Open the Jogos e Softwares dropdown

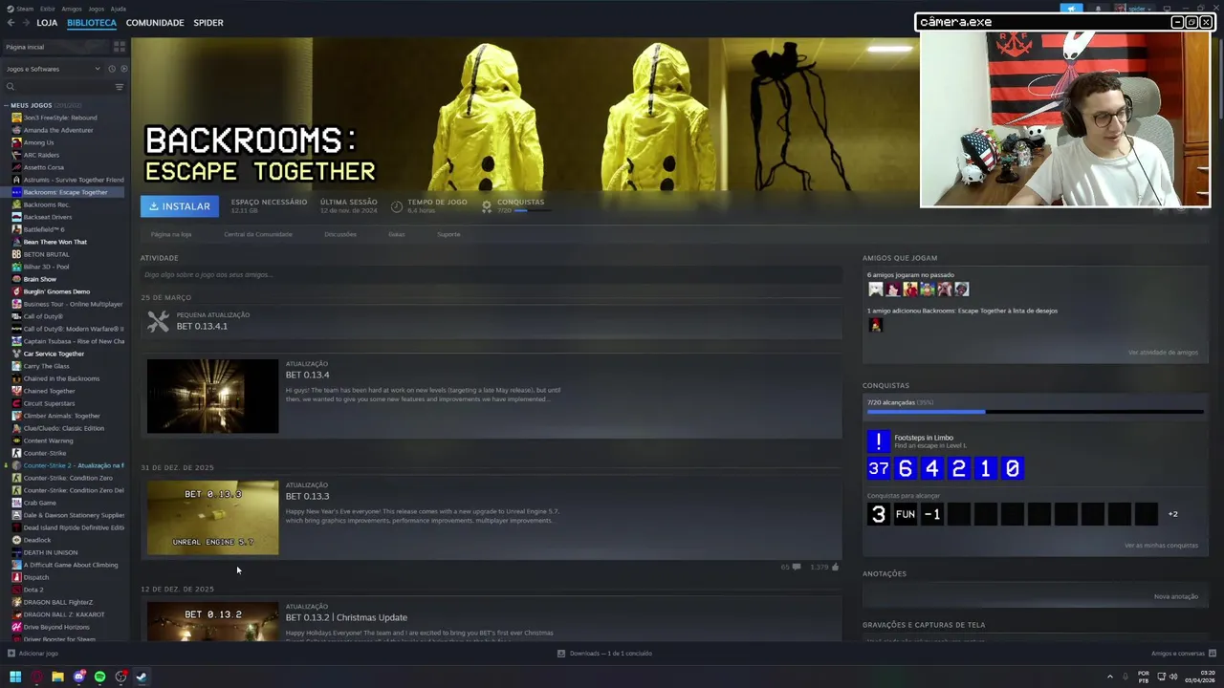pyautogui.click(x=52, y=69)
